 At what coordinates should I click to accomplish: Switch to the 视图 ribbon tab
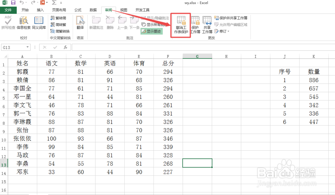click(123, 10)
